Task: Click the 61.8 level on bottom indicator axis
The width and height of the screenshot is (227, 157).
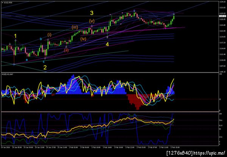Action: 221,125
